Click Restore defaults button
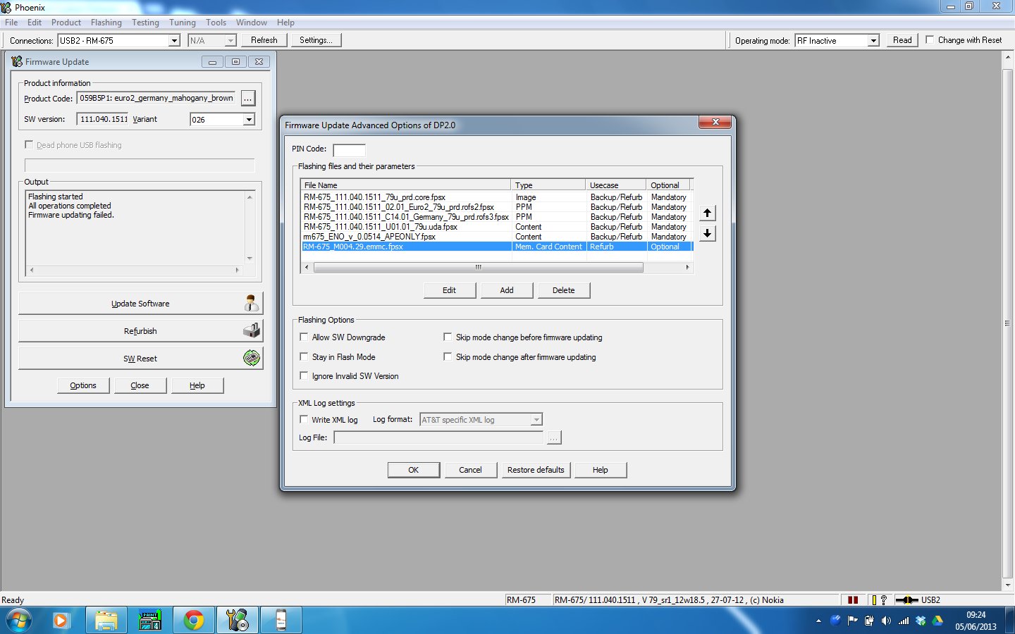 (x=536, y=470)
